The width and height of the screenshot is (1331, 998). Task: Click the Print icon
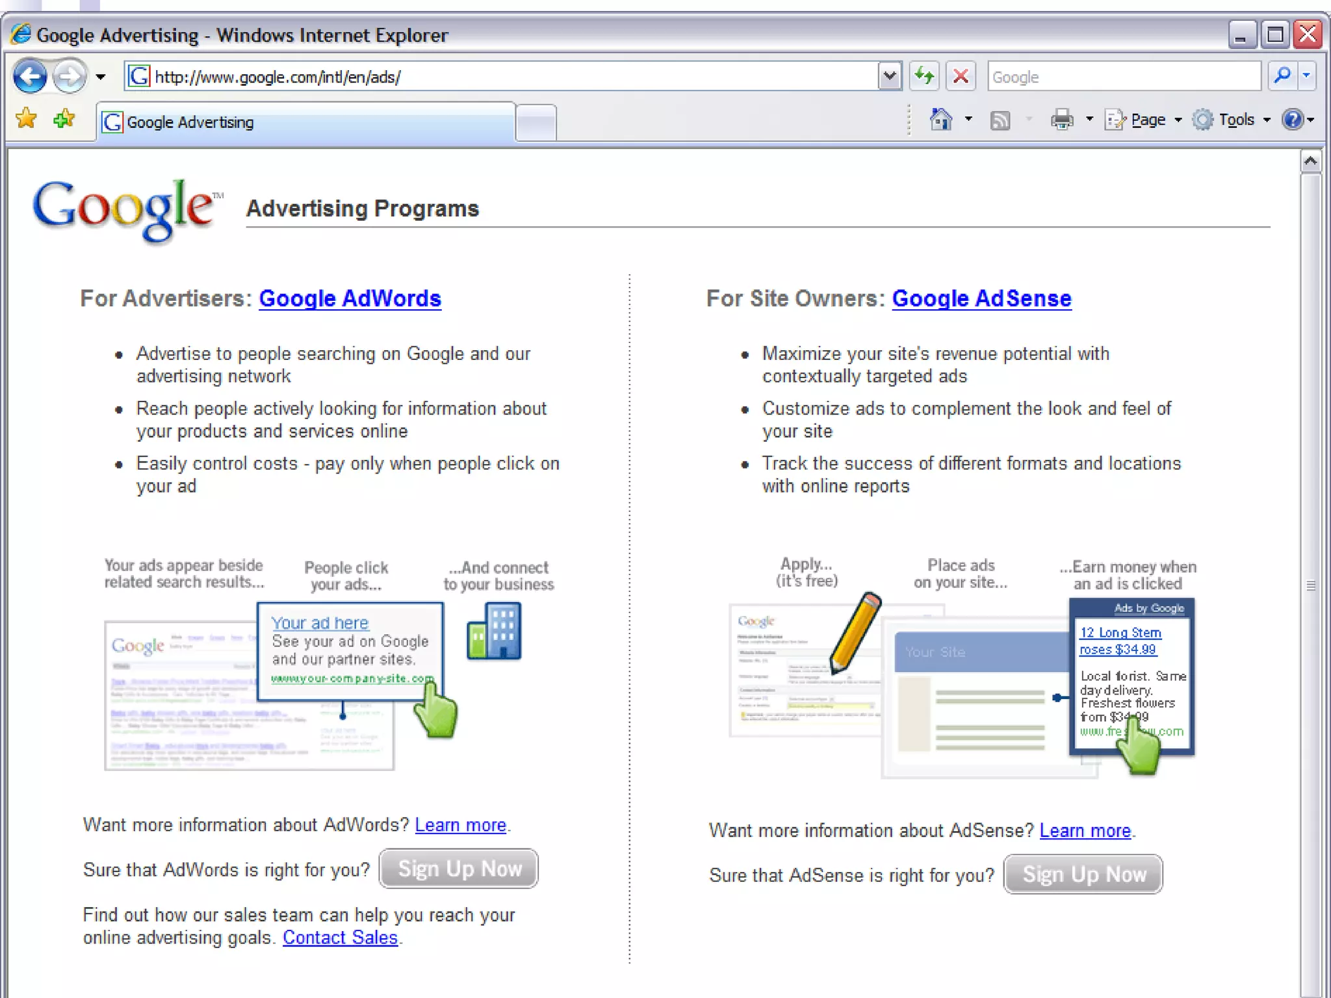click(1062, 120)
